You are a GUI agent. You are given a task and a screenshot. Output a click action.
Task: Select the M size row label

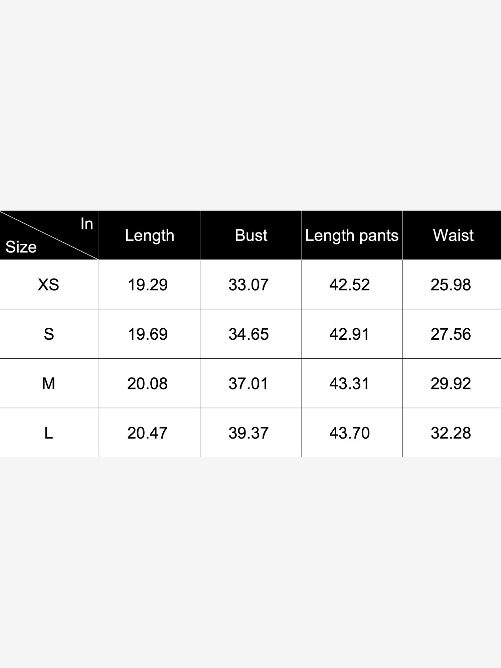point(48,383)
